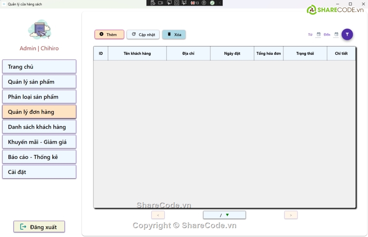This screenshot has height=237, width=368.
Task: Click the admin avatar logo image
Action: pyautogui.click(x=39, y=30)
